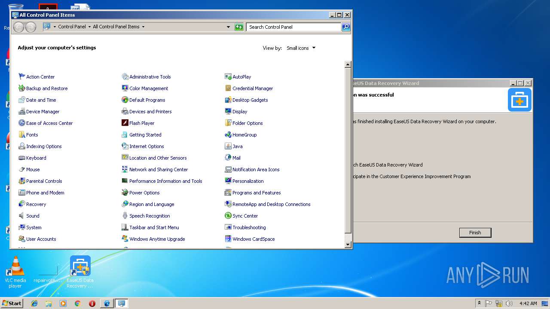Open the Troubleshooting link
Viewport: 550px width, 309px height.
[x=249, y=227]
